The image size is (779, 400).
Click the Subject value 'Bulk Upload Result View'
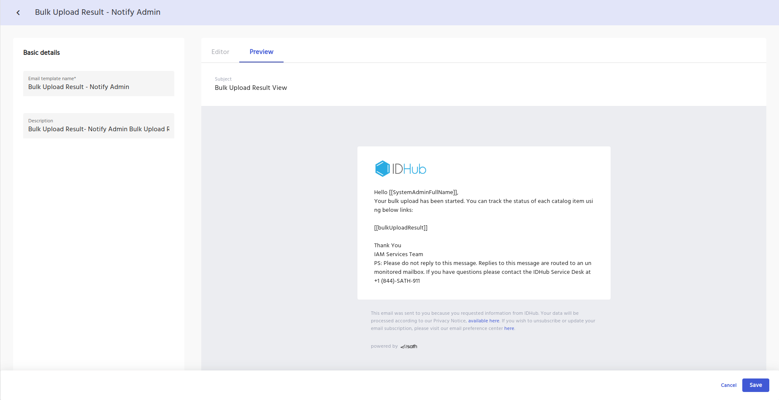coord(251,88)
